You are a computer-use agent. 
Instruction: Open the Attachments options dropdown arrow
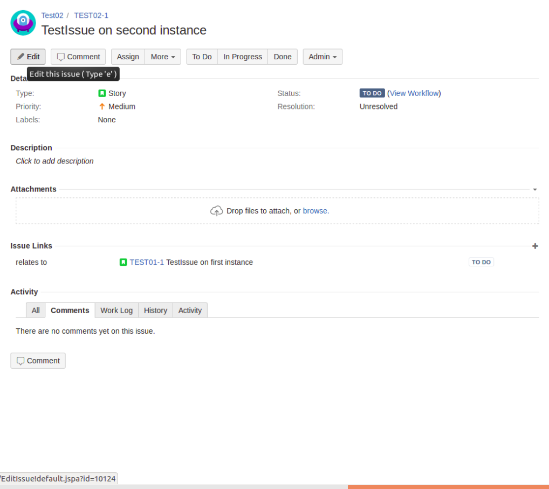coord(535,189)
